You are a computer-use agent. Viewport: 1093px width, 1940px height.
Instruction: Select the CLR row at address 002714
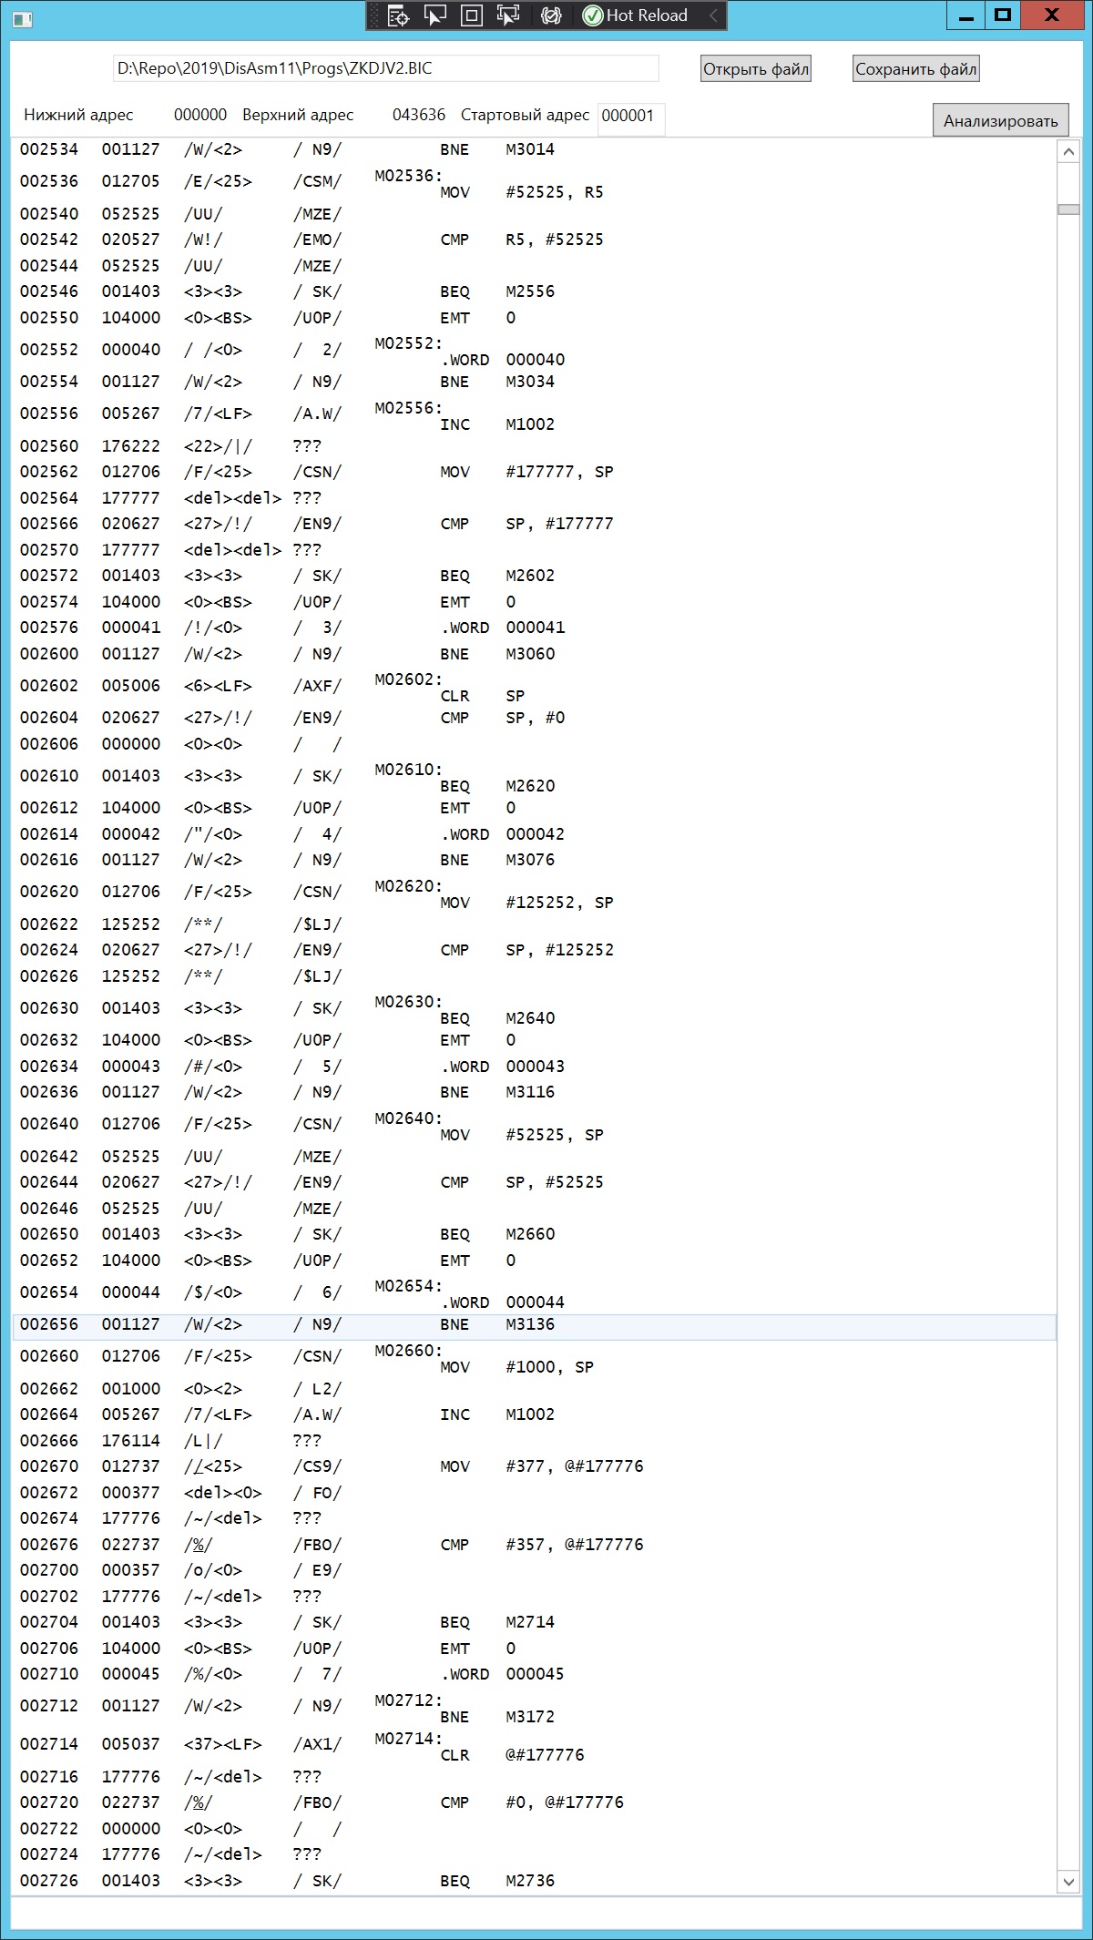click(534, 1745)
